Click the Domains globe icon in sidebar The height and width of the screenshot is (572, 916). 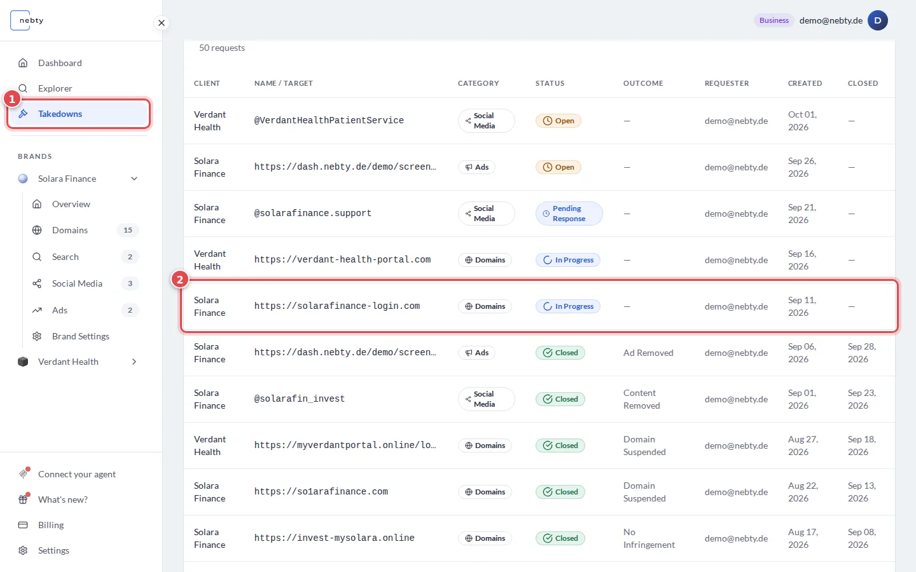(37, 230)
